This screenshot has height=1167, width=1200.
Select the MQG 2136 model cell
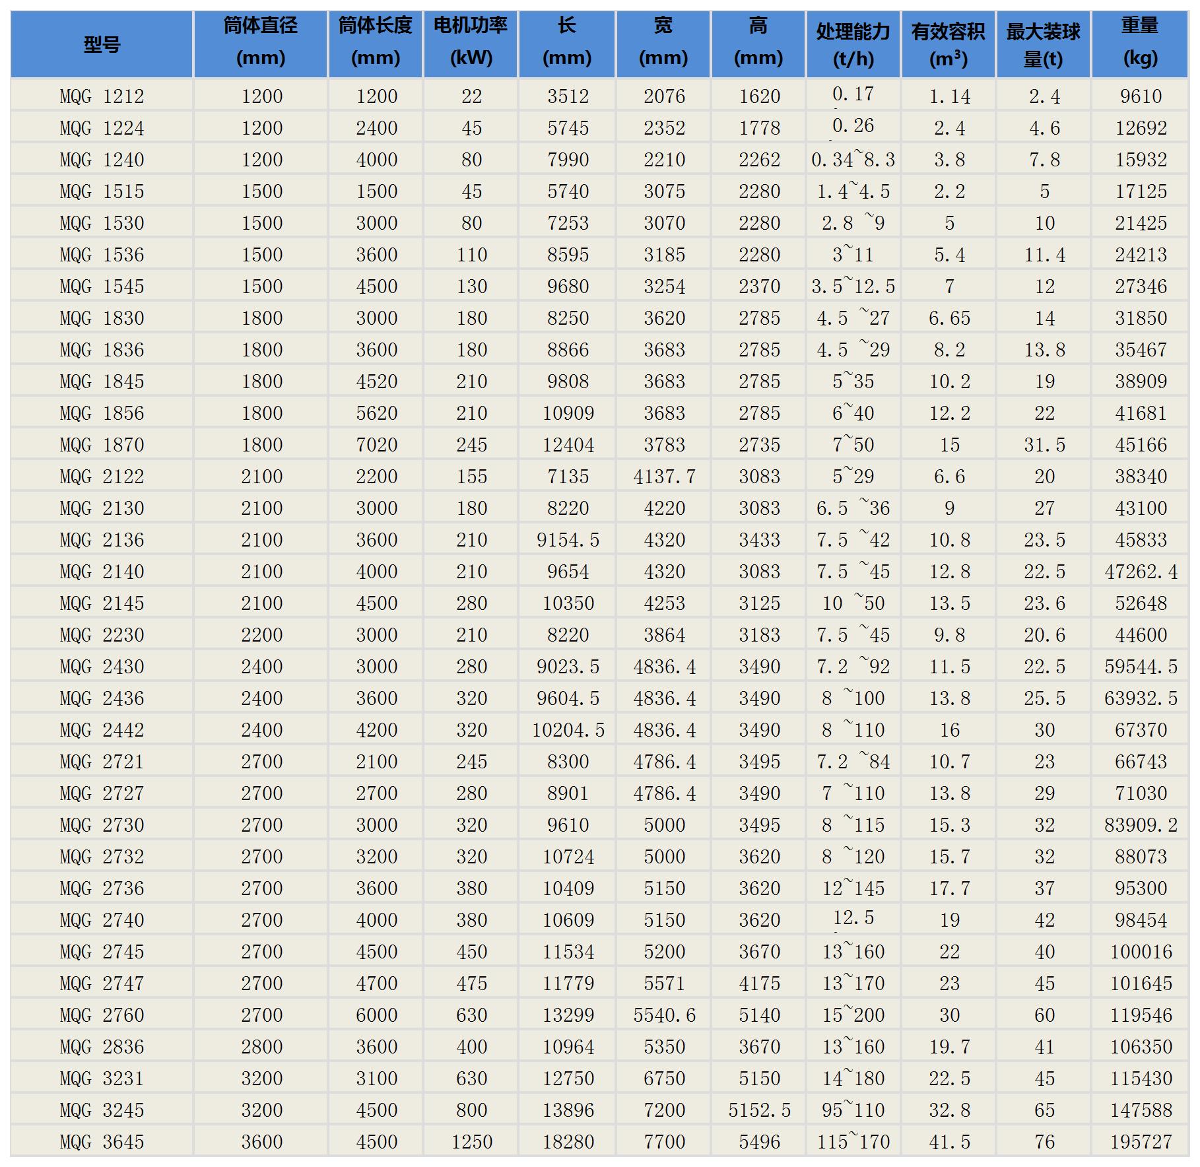102,540
